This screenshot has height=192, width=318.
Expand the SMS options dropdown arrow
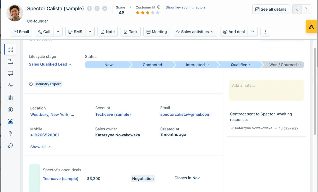tap(90, 32)
